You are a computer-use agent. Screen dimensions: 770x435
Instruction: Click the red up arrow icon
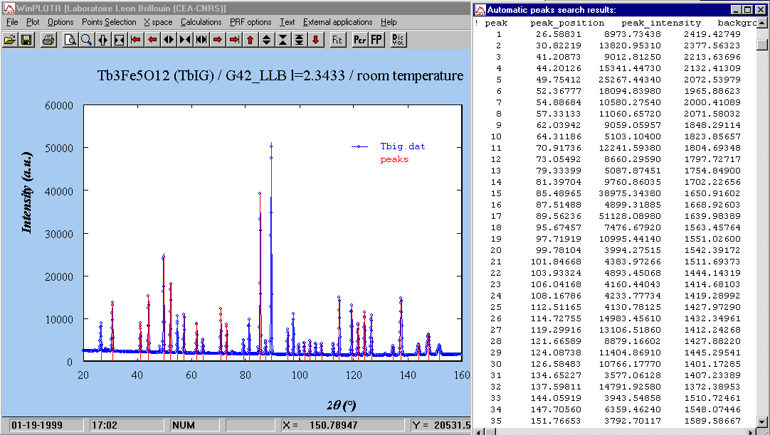[250, 40]
